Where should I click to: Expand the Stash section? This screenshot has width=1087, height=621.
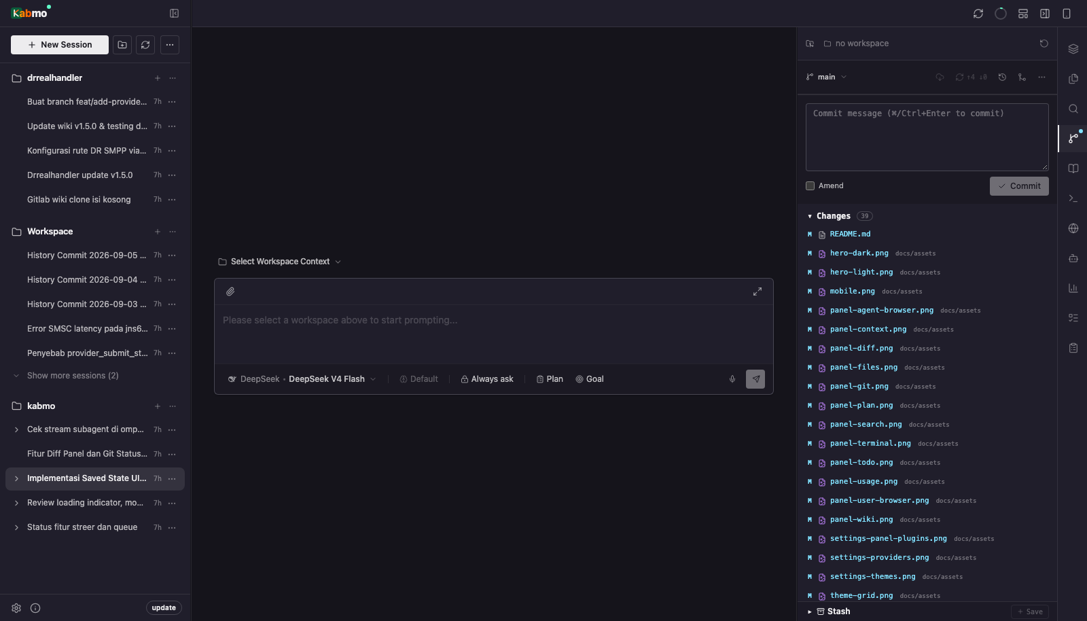coord(829,611)
